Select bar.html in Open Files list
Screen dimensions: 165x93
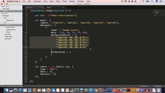6,9
